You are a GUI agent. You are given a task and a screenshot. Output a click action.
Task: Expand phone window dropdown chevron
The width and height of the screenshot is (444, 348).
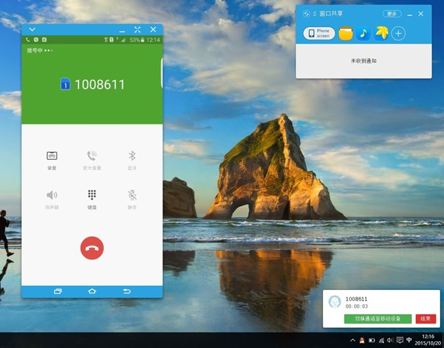pos(32,29)
